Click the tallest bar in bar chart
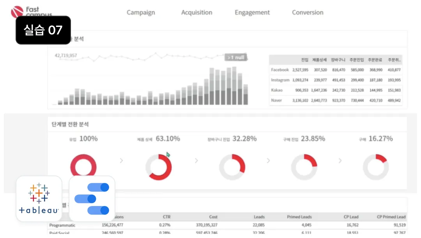 [x=234, y=86]
